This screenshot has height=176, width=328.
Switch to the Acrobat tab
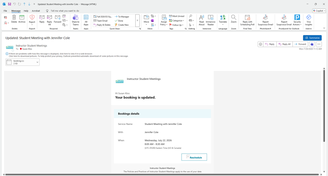(x=36, y=10)
